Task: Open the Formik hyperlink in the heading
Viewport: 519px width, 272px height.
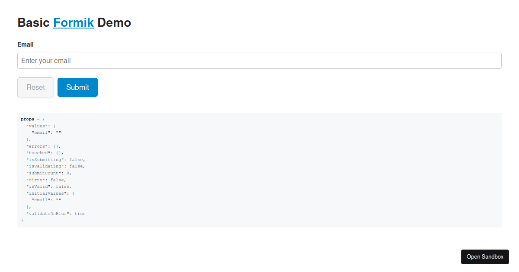Action: (74, 22)
